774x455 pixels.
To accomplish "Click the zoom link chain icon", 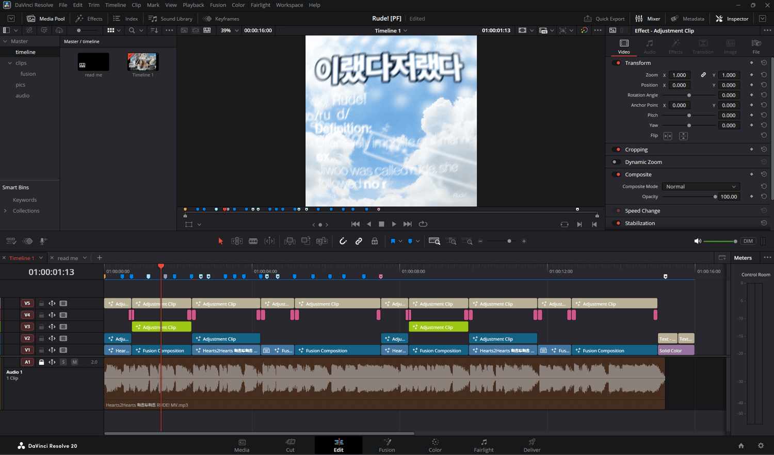I will (703, 75).
